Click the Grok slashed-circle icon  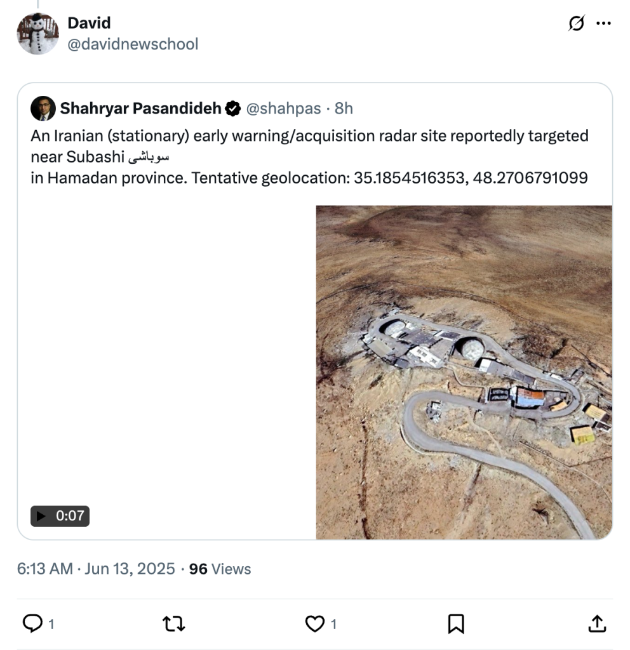576,24
